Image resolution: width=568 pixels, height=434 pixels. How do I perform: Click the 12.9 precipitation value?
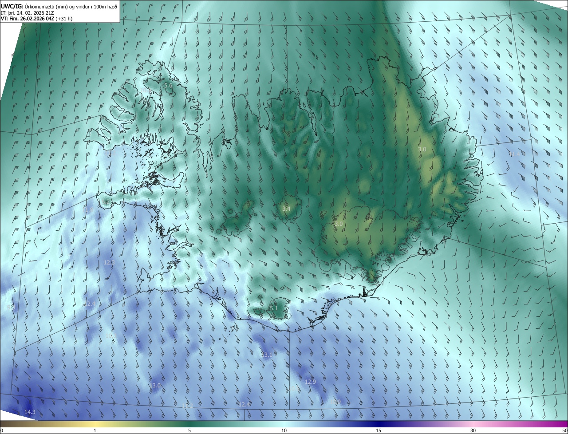tap(311, 382)
